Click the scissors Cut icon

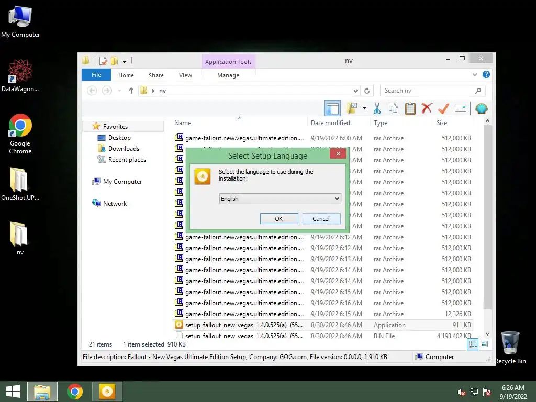click(377, 109)
